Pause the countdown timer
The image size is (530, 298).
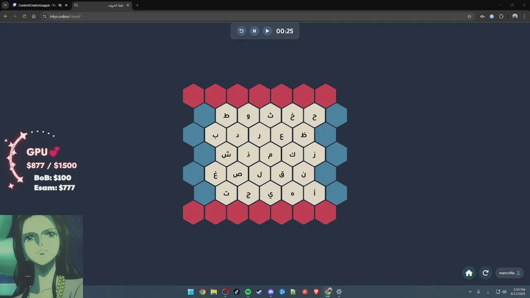pos(254,31)
